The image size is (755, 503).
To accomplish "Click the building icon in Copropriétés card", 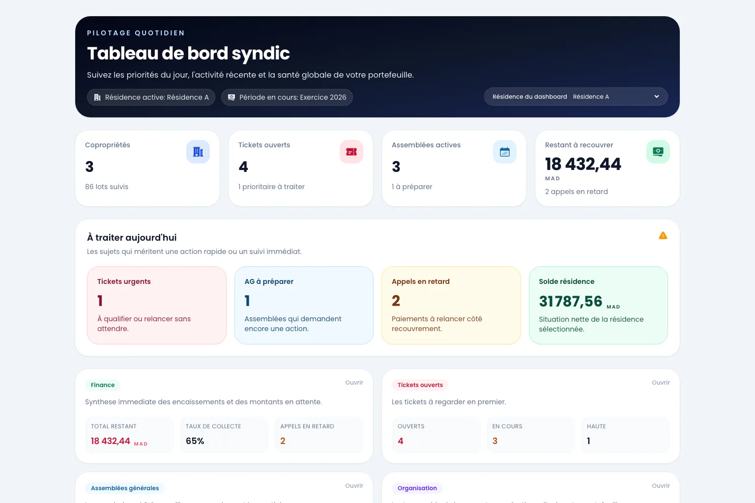I will [x=198, y=152].
